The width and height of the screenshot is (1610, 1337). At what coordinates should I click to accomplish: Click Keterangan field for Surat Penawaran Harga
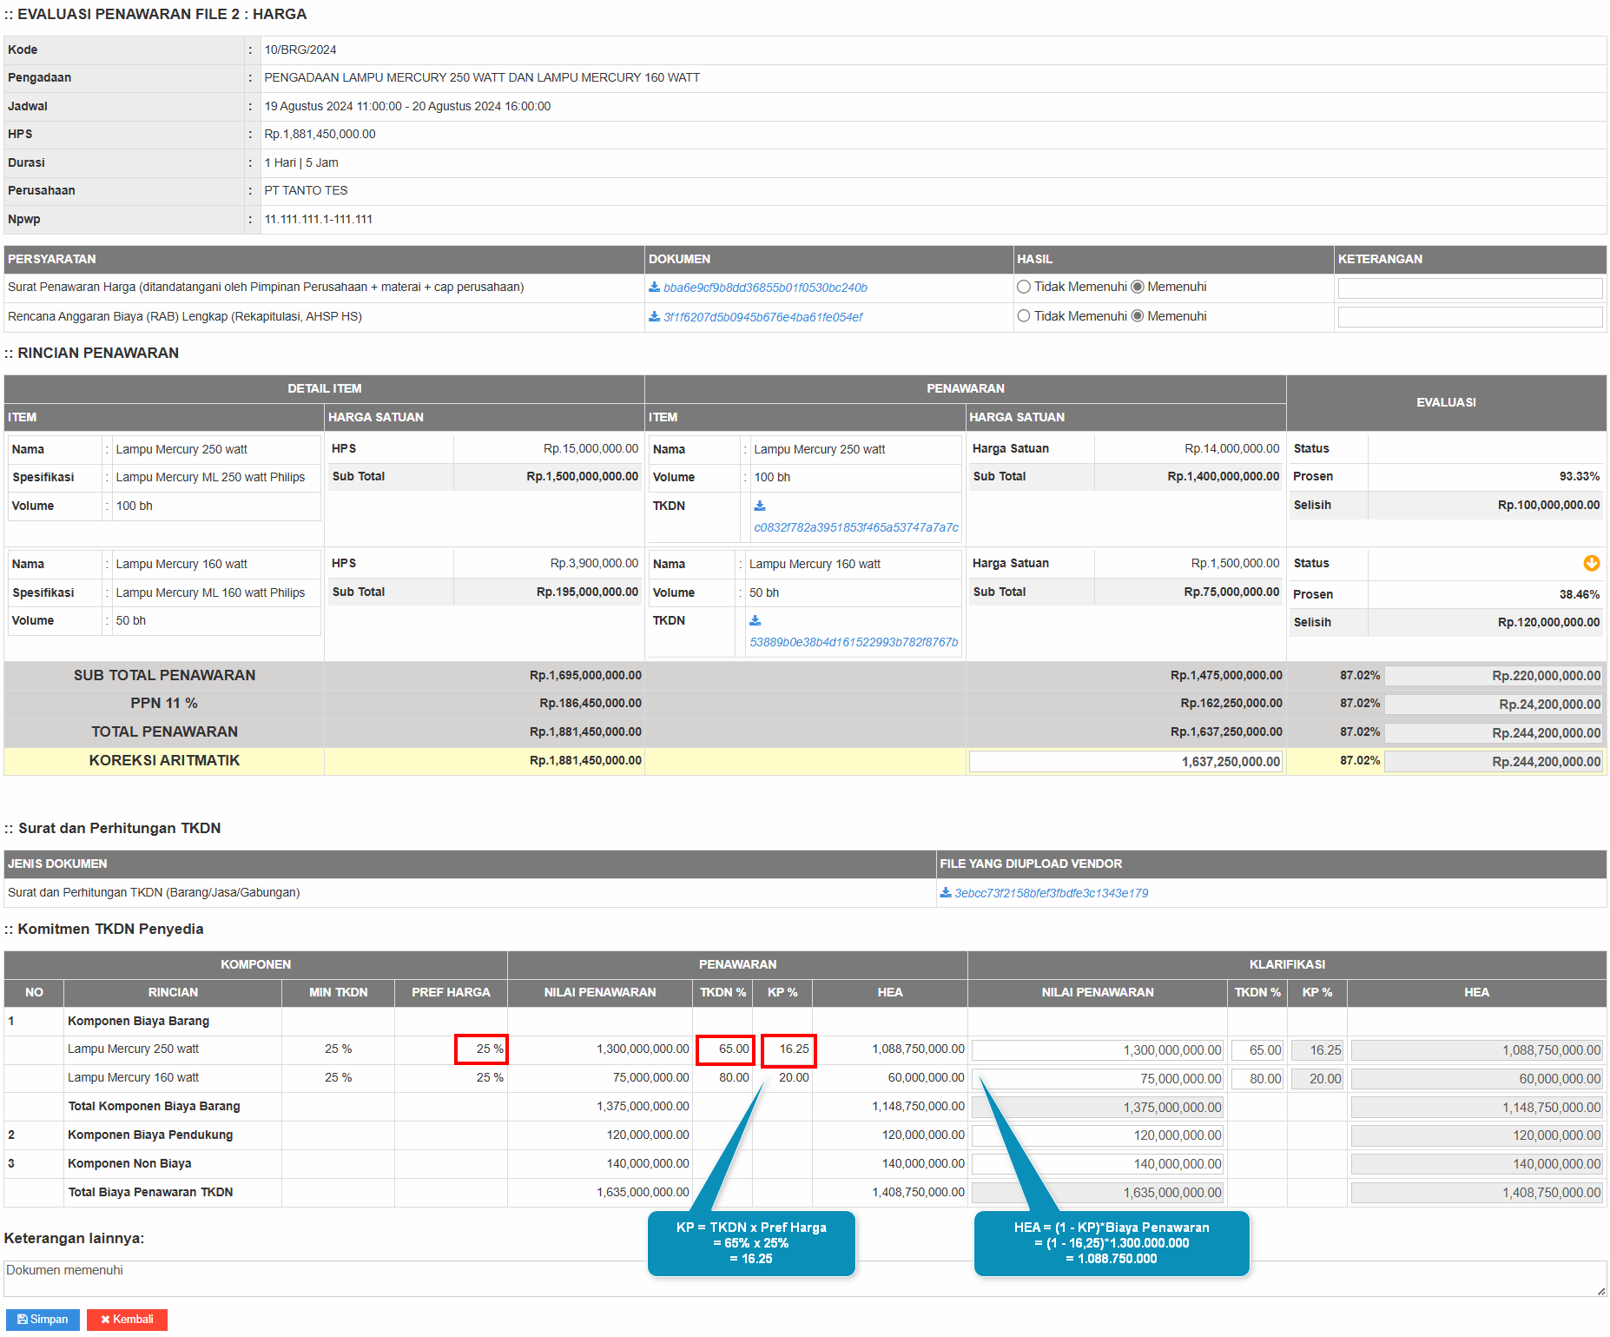coord(1469,288)
